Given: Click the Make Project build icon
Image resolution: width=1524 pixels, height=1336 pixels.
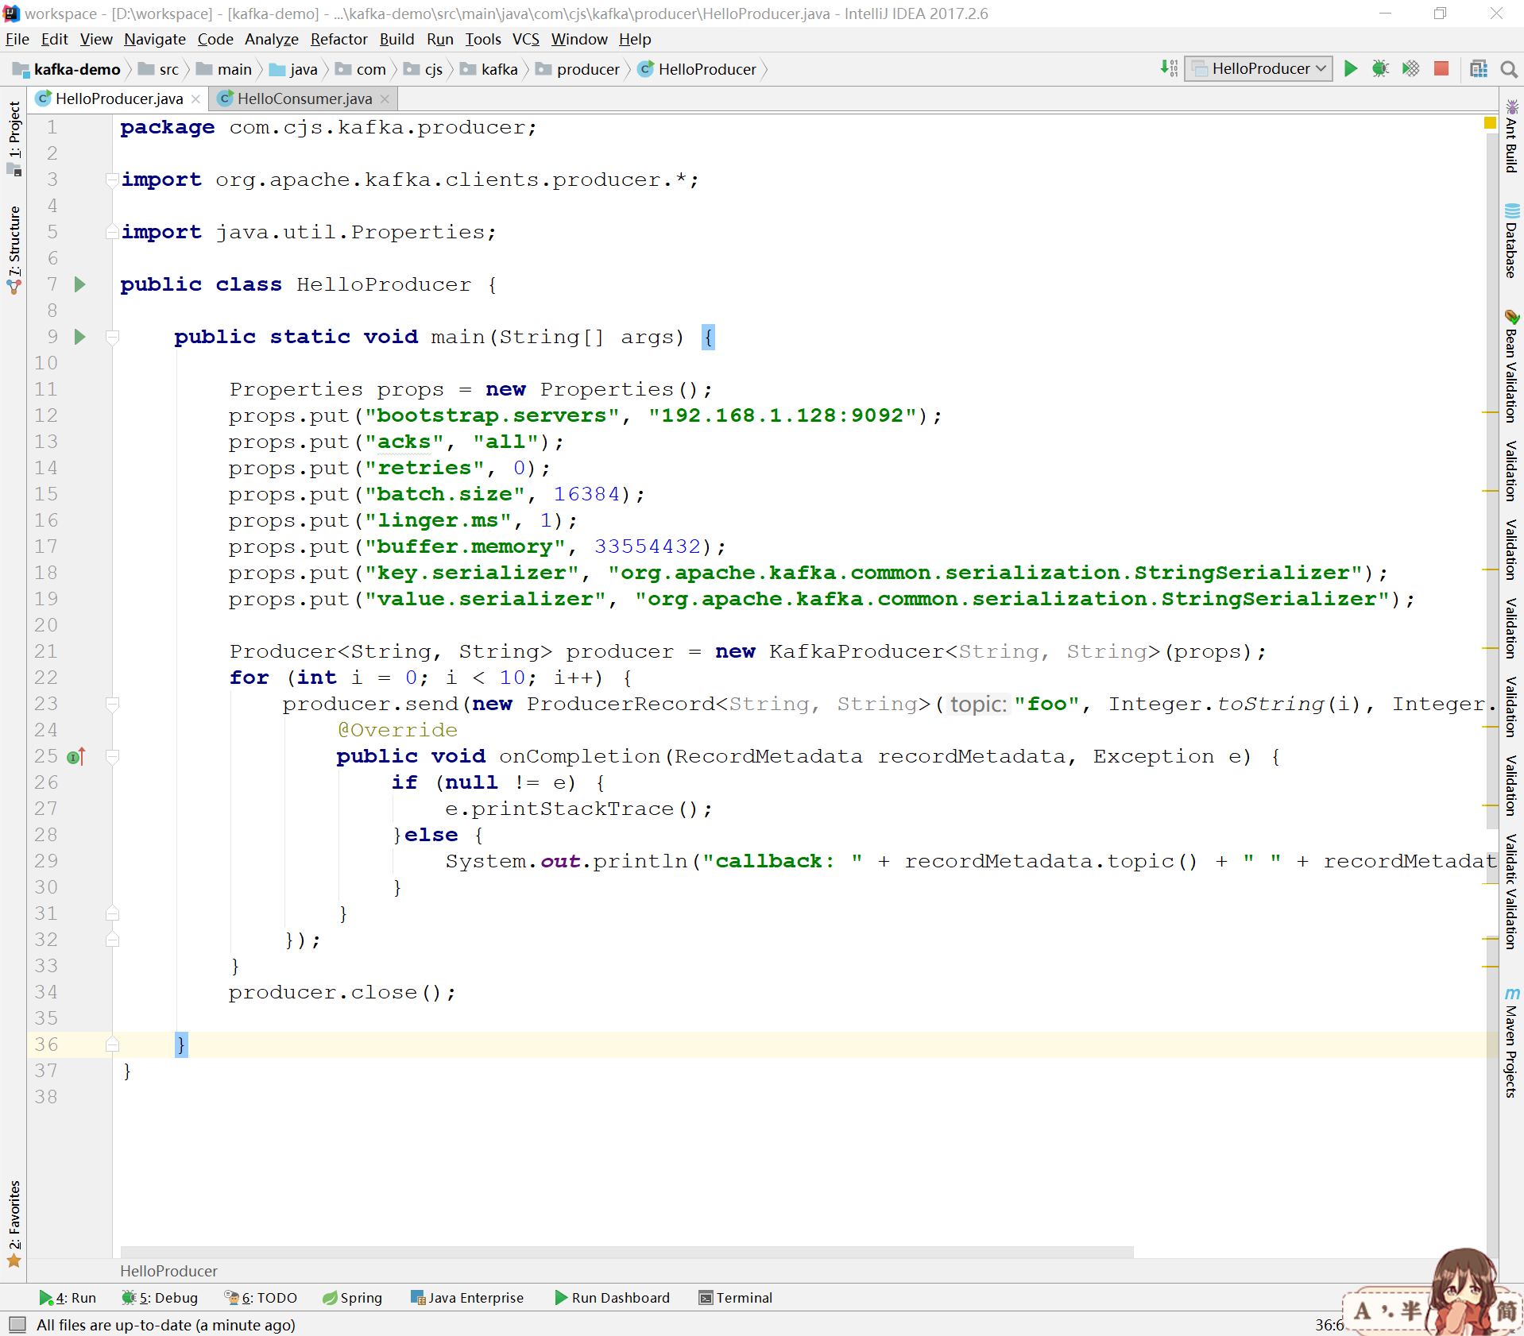Looking at the screenshot, I should tap(1169, 69).
